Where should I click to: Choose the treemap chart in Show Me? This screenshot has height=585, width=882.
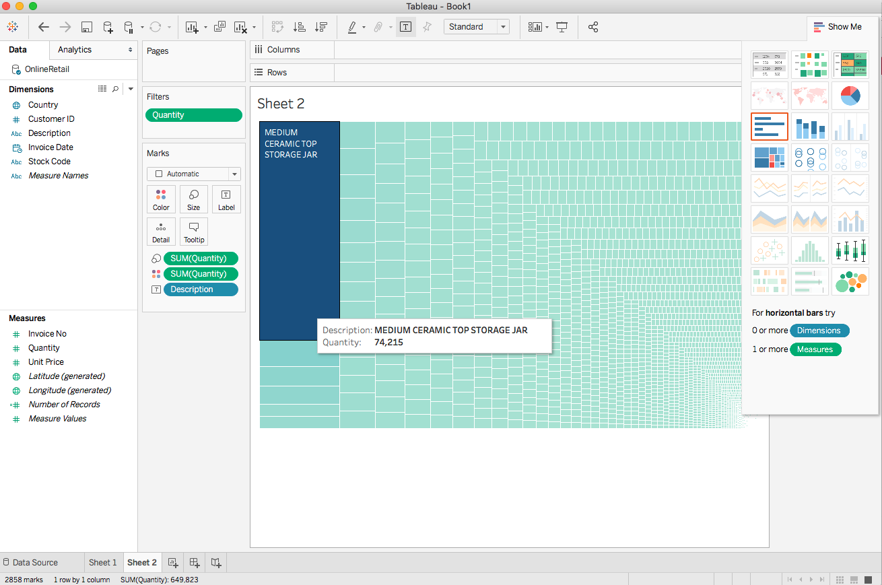(x=770, y=157)
